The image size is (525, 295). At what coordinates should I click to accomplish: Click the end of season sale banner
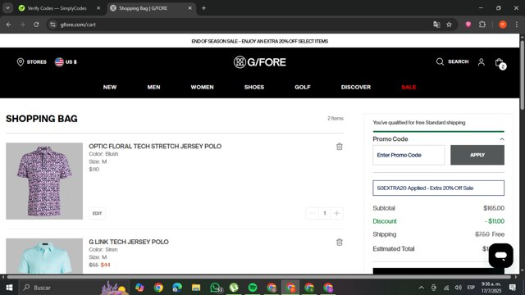(260, 41)
